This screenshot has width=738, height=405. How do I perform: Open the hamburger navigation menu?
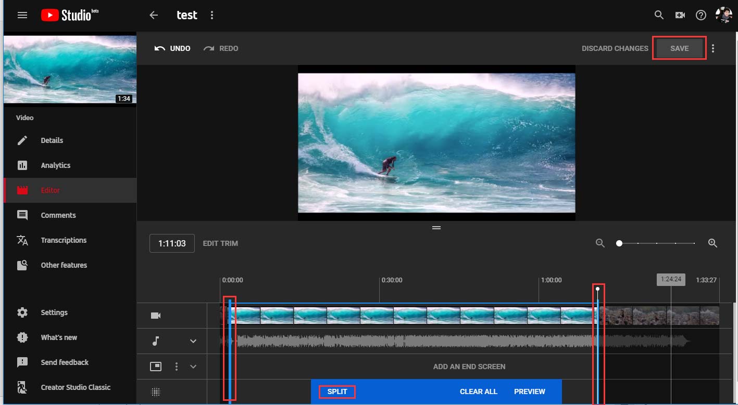22,15
